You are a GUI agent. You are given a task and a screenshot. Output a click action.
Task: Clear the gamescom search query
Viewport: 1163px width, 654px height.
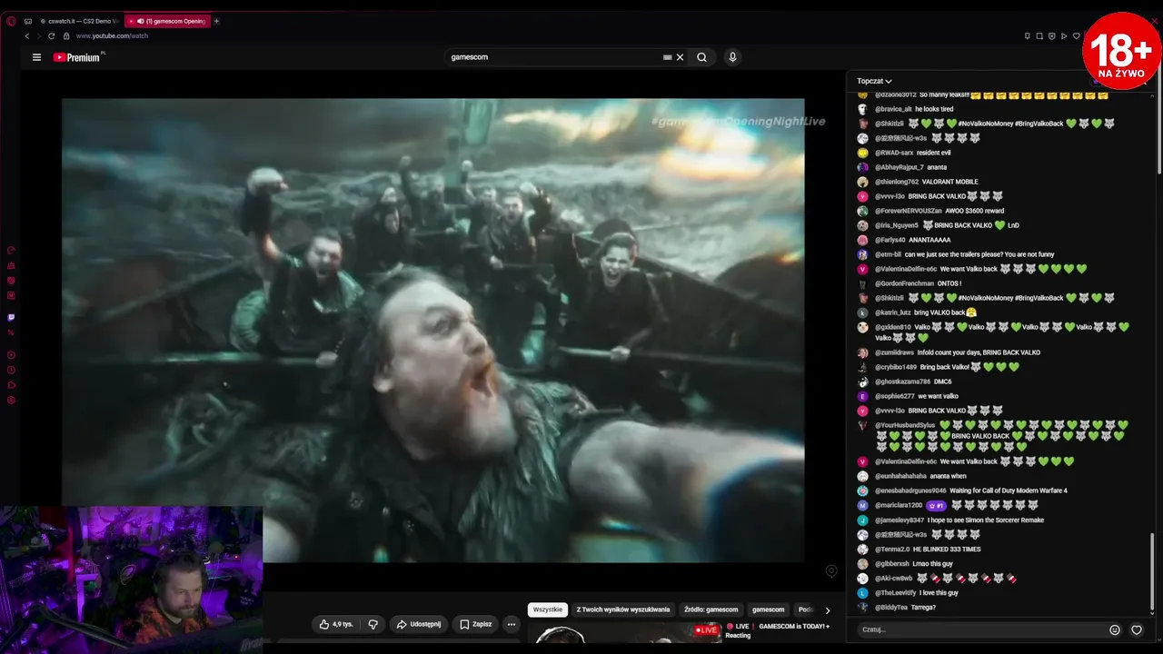[680, 57]
